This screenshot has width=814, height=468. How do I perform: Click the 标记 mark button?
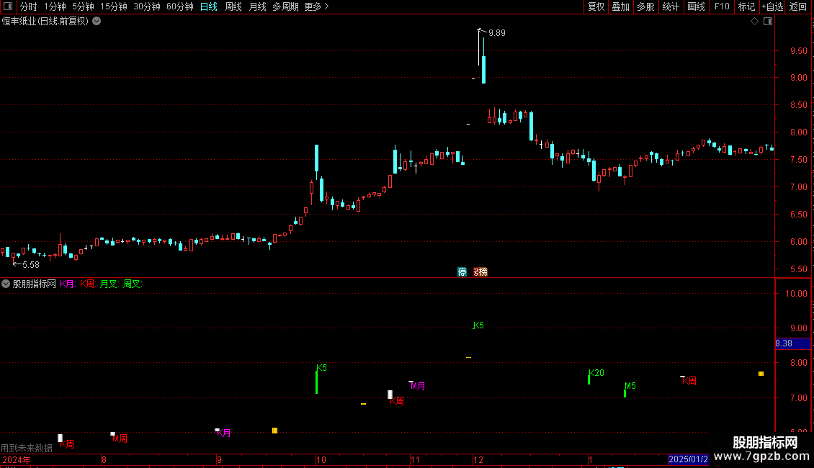click(746, 6)
